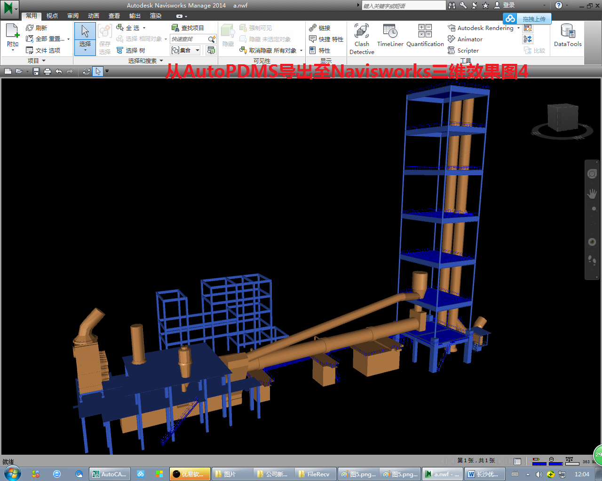Open Find Items (查找项目)
The height and width of the screenshot is (481, 602).
188,28
